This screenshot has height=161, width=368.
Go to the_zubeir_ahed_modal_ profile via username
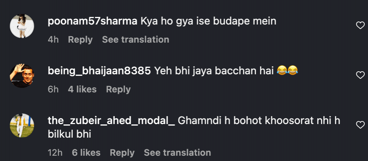coord(111,121)
